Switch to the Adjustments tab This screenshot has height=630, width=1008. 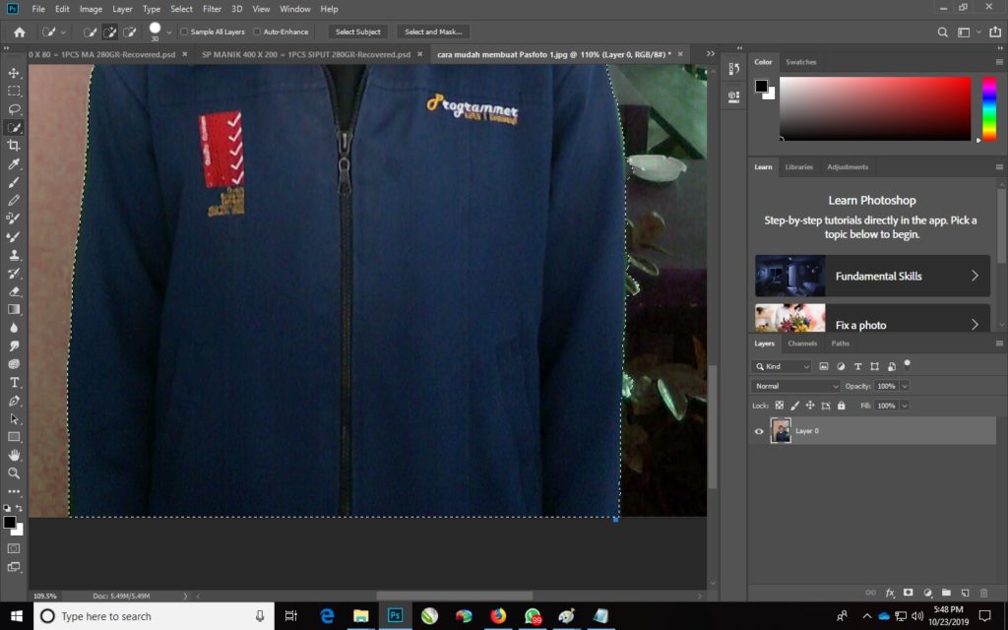pos(848,167)
